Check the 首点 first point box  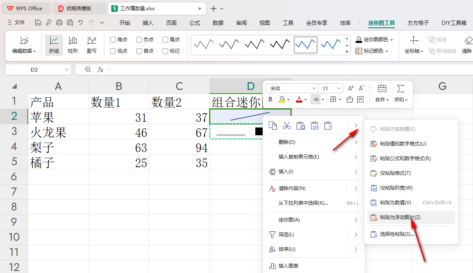139,51
